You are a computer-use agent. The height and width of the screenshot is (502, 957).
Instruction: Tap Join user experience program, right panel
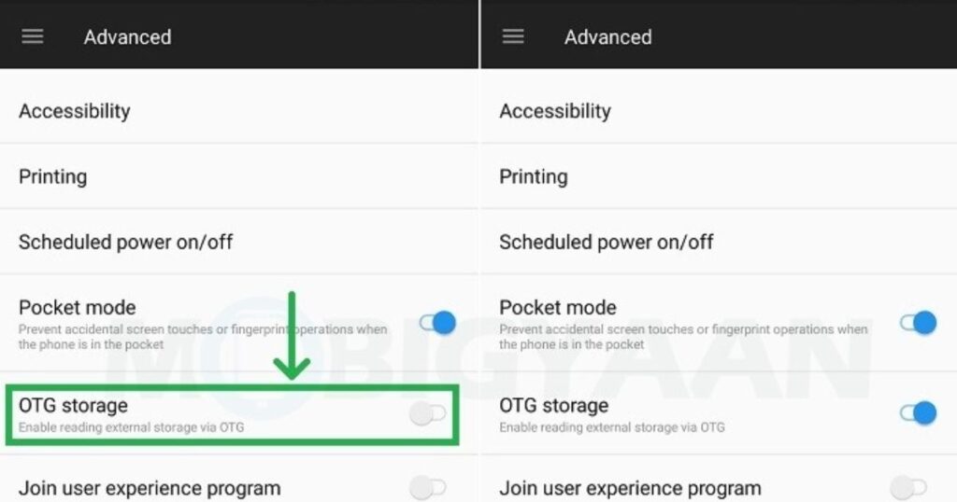point(630,488)
